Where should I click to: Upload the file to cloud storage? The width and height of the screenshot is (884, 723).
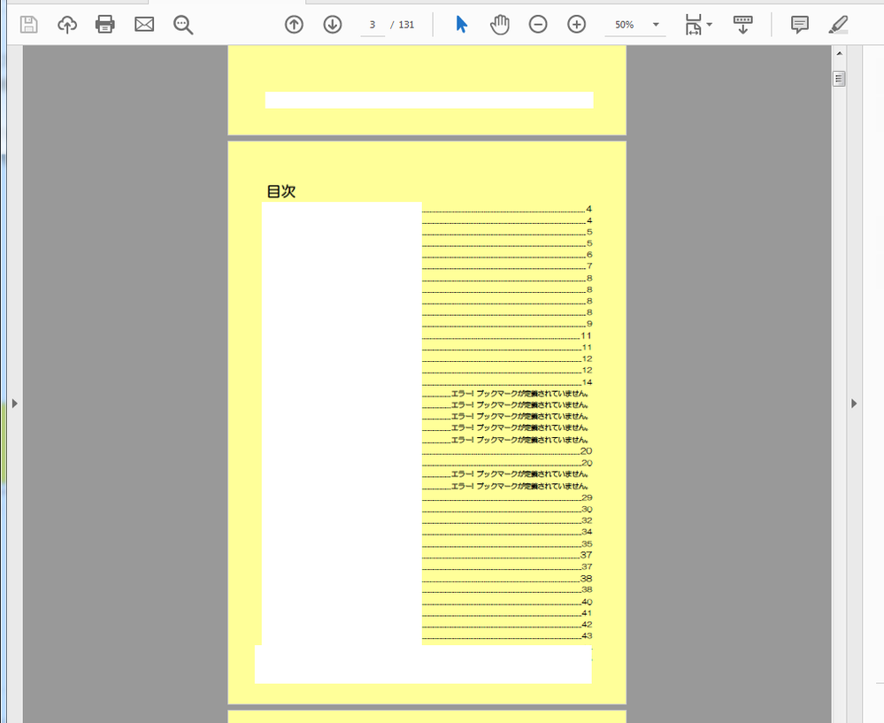pyautogui.click(x=67, y=25)
